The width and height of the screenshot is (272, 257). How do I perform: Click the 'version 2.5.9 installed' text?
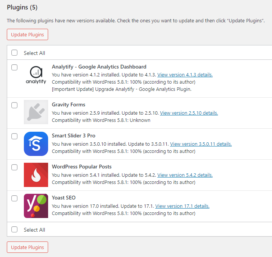pyautogui.click(x=96, y=113)
